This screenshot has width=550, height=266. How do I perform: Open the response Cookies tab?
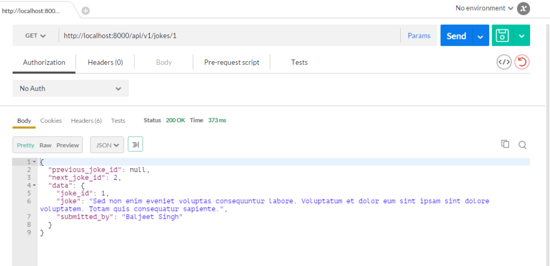pyautogui.click(x=51, y=121)
